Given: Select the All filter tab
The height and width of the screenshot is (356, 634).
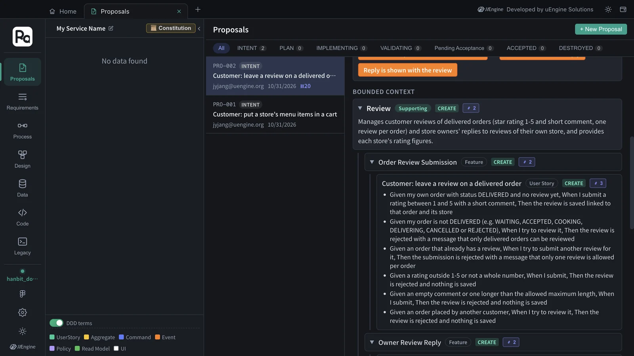Looking at the screenshot, I should click(222, 48).
